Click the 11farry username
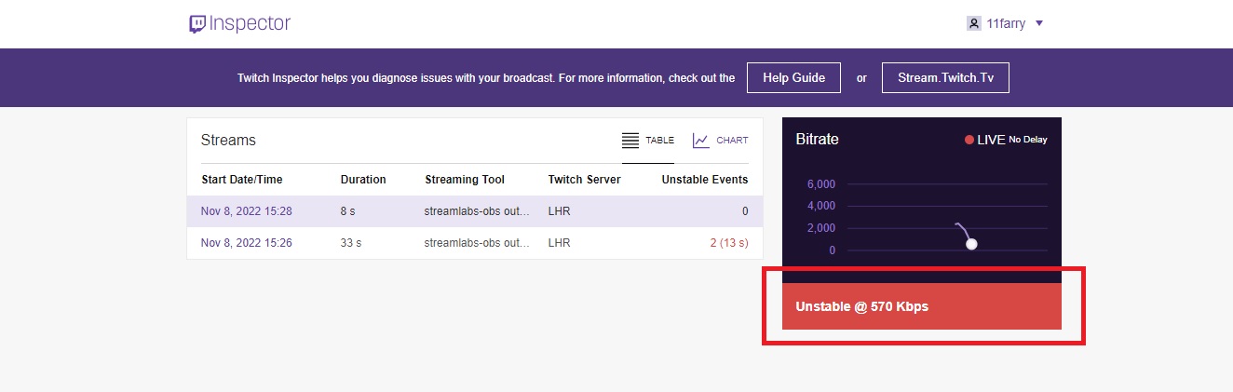This screenshot has height=392, width=1233. [x=1006, y=23]
